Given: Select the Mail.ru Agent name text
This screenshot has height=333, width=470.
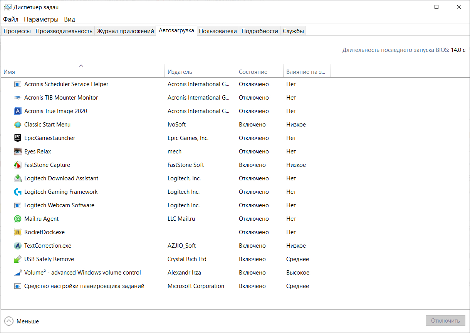Looking at the screenshot, I should tap(41, 219).
